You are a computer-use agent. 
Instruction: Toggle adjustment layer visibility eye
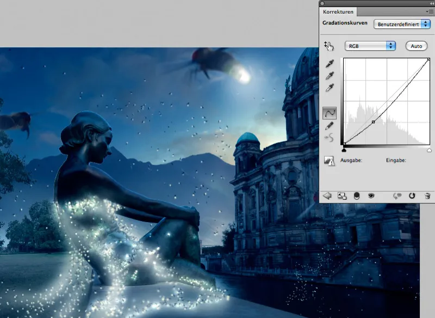pyautogui.click(x=371, y=196)
